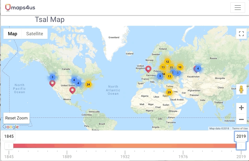Open the cluster of 29 near Egypt
The image size is (249, 161).
click(169, 92)
